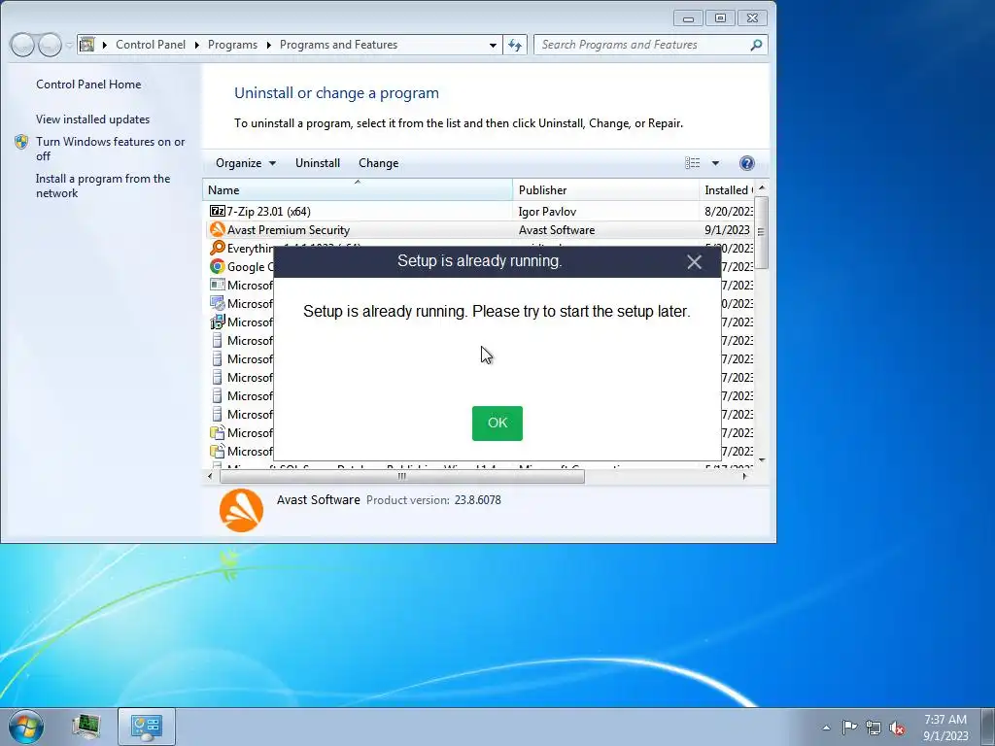Click the product version 23.8.6078 text
Screen dimensions: 995x746
[477, 500]
